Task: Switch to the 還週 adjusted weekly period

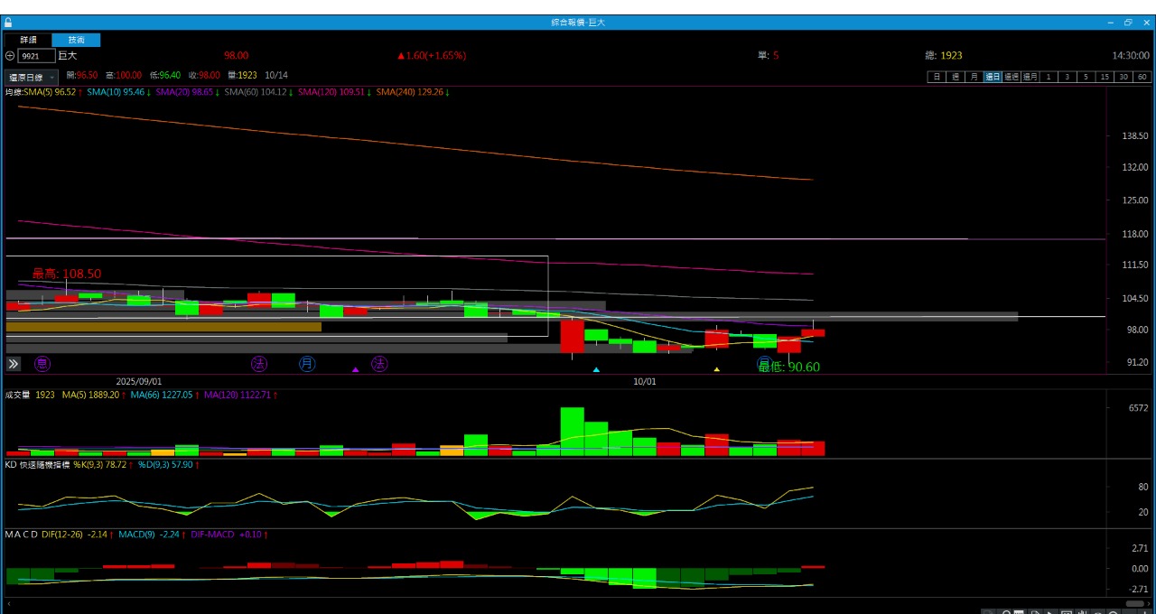Action: pos(1011,77)
